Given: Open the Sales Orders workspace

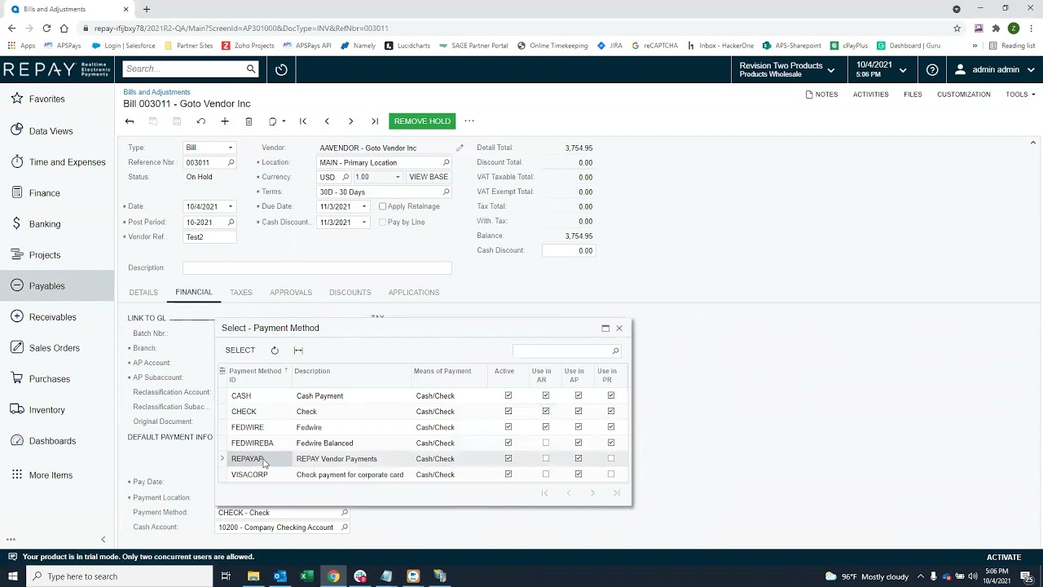Looking at the screenshot, I should pyautogui.click(x=54, y=348).
